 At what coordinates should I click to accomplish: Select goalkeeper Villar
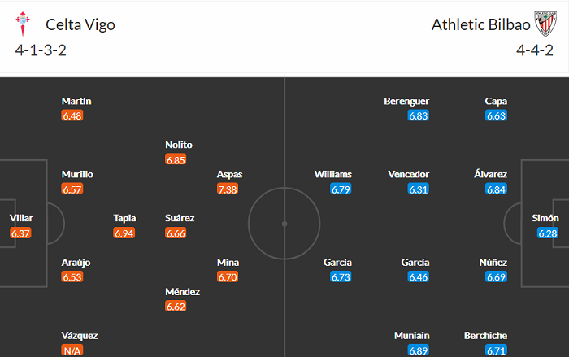pos(22,218)
